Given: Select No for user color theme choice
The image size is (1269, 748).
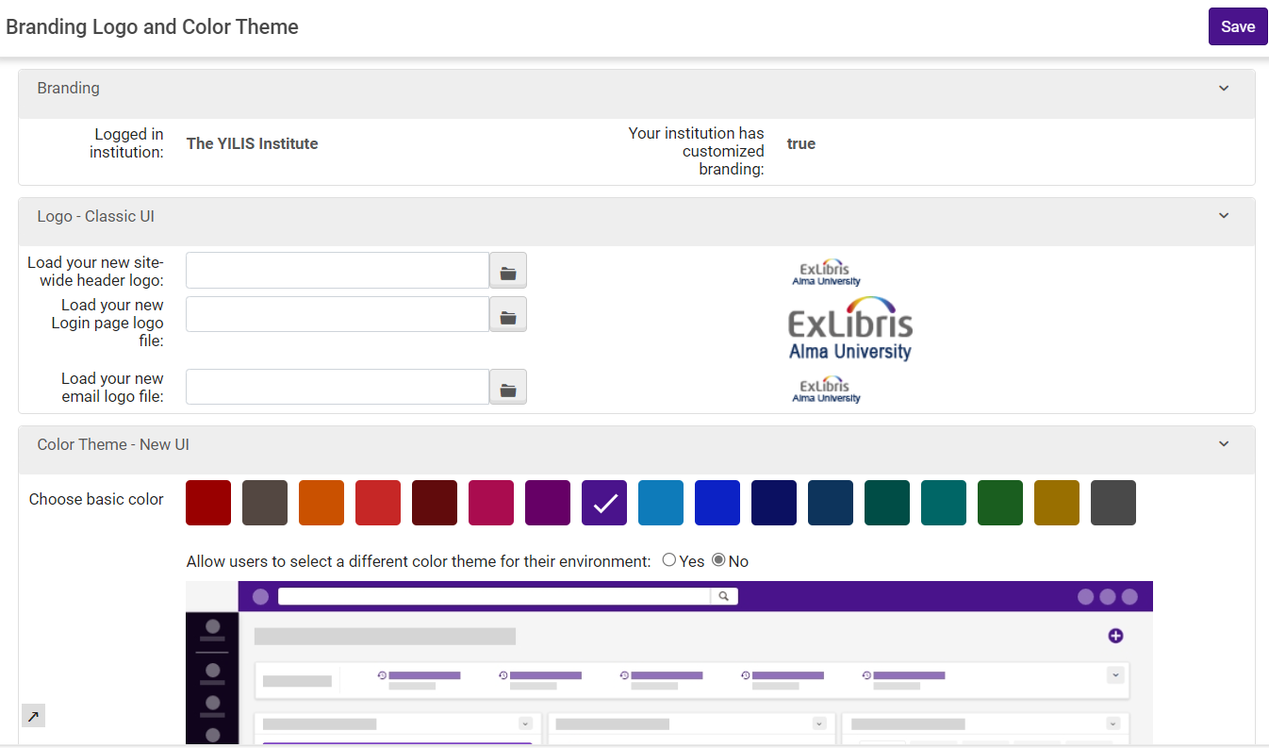Looking at the screenshot, I should (x=718, y=560).
